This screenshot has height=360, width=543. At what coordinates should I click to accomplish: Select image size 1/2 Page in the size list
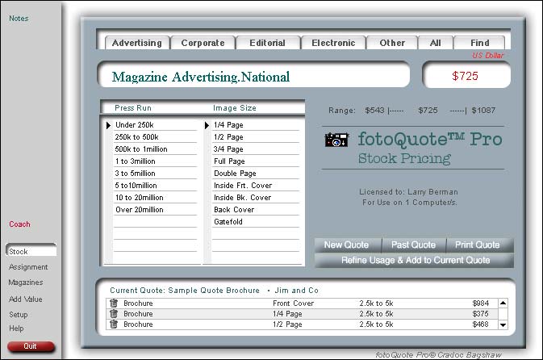click(x=256, y=137)
